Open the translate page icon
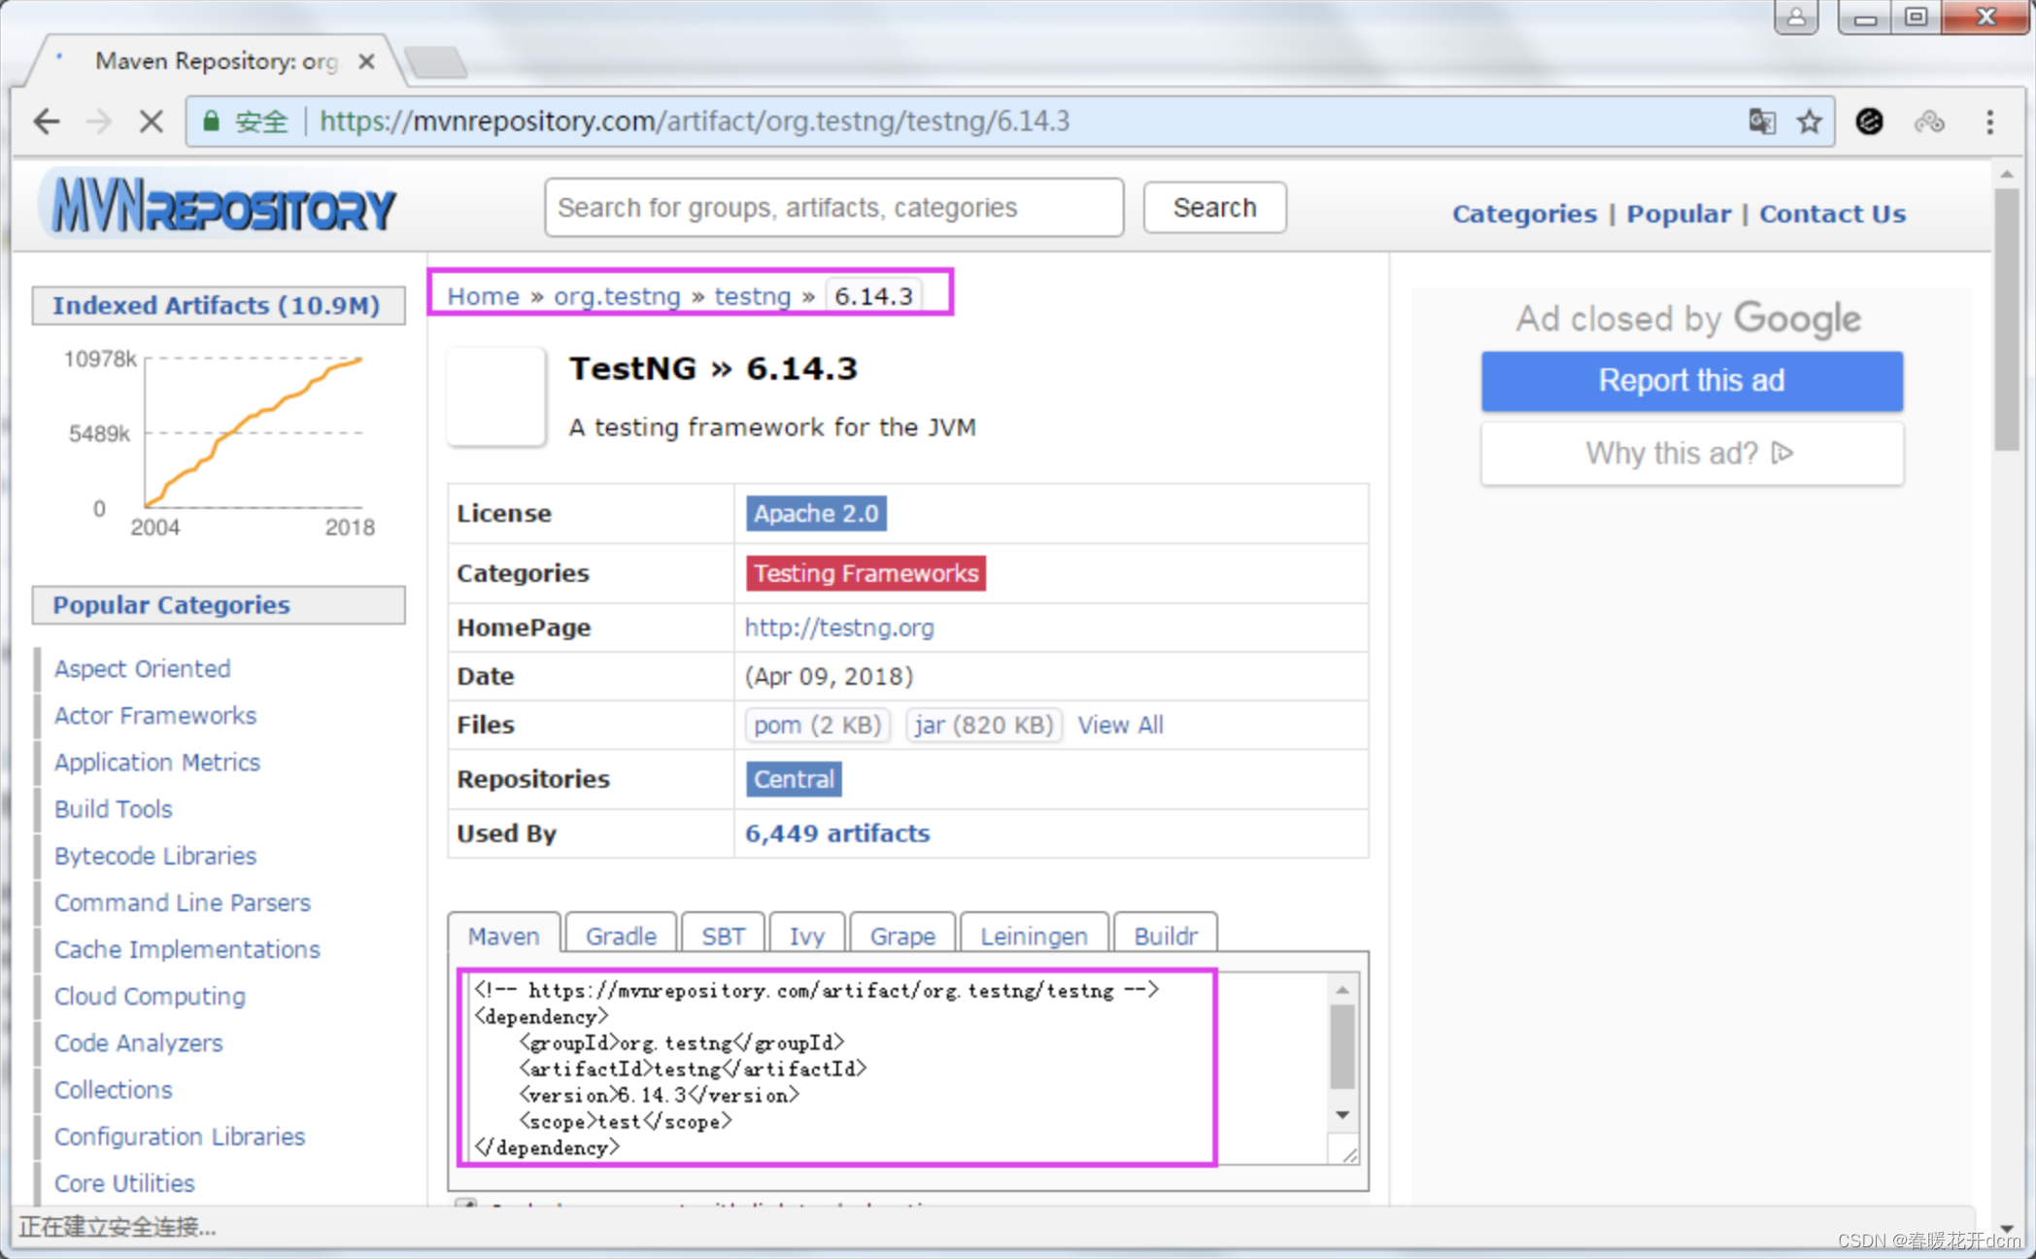Image resolution: width=2036 pixels, height=1259 pixels. [x=1762, y=121]
